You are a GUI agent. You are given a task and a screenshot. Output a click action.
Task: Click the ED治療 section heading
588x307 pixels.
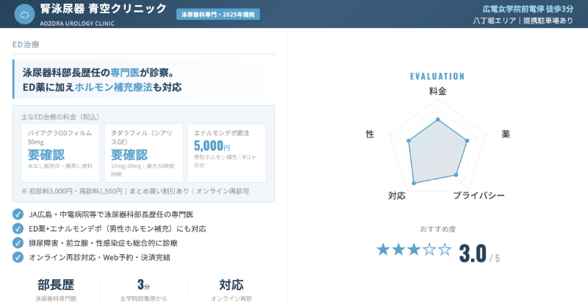click(x=26, y=45)
